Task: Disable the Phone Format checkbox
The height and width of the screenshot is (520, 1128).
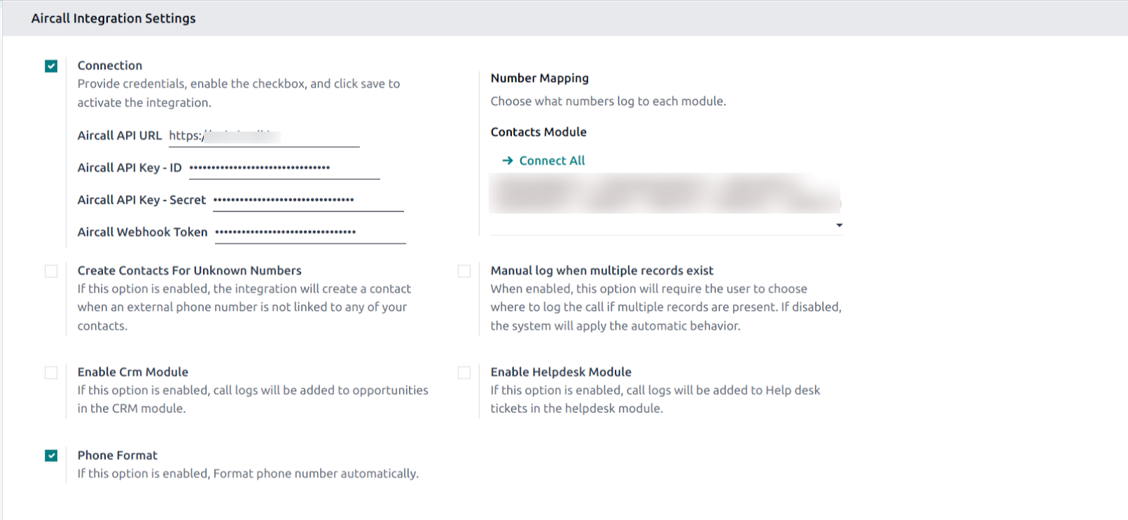Action: 51,456
